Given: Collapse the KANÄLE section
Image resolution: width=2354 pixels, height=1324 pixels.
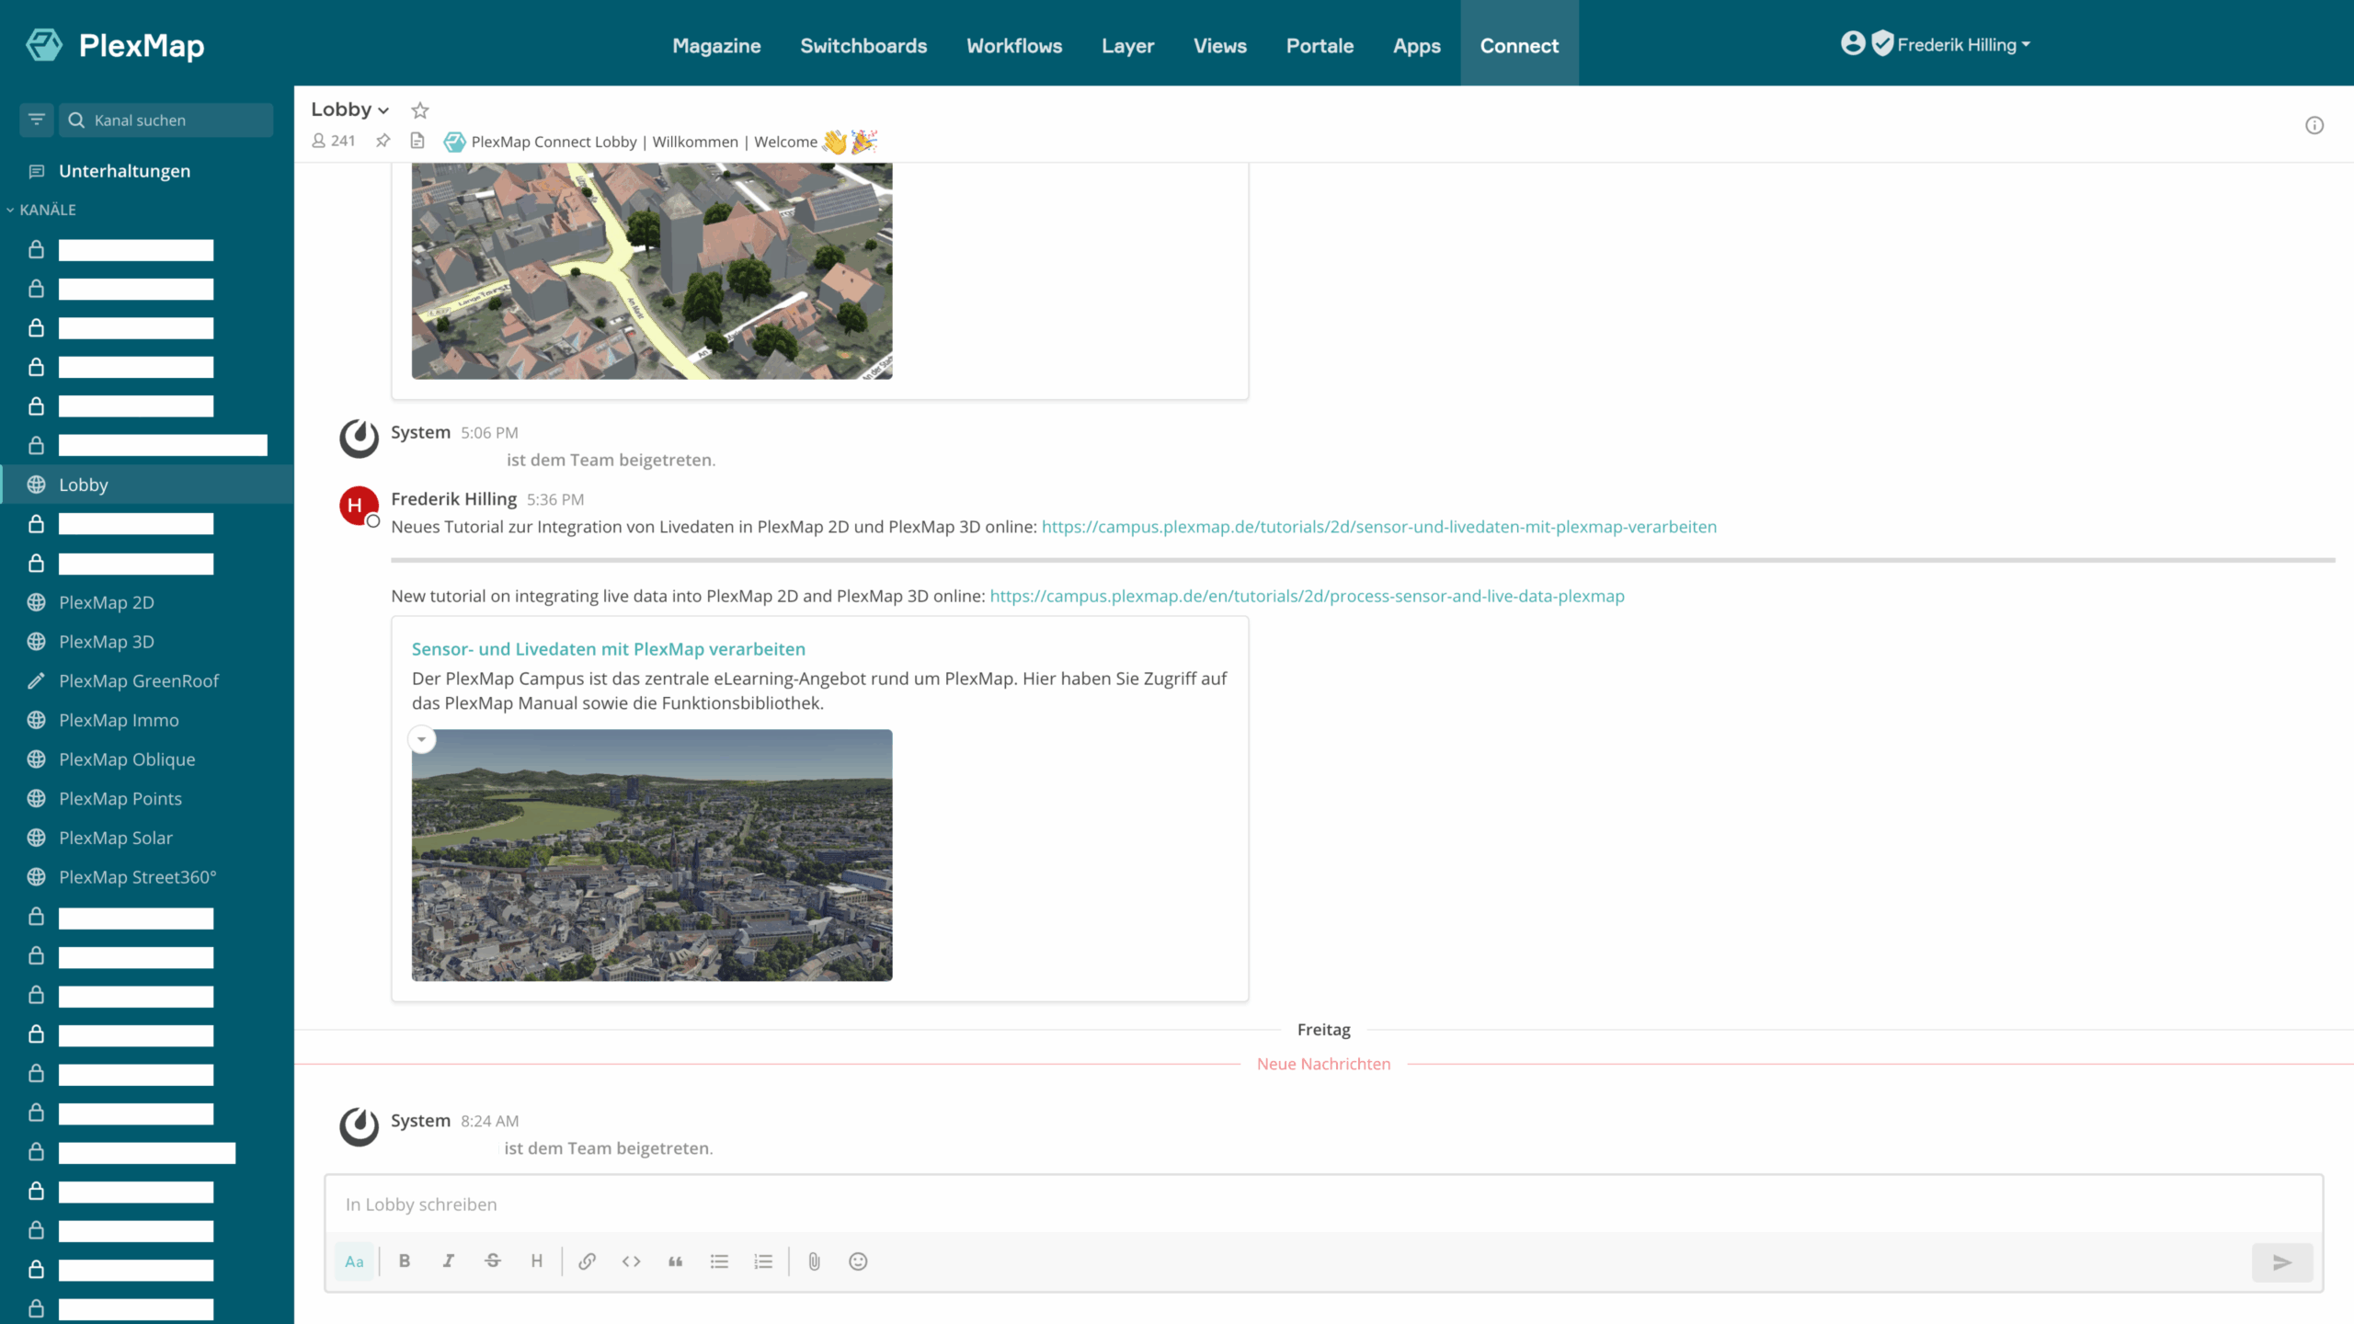Looking at the screenshot, I should [42, 210].
